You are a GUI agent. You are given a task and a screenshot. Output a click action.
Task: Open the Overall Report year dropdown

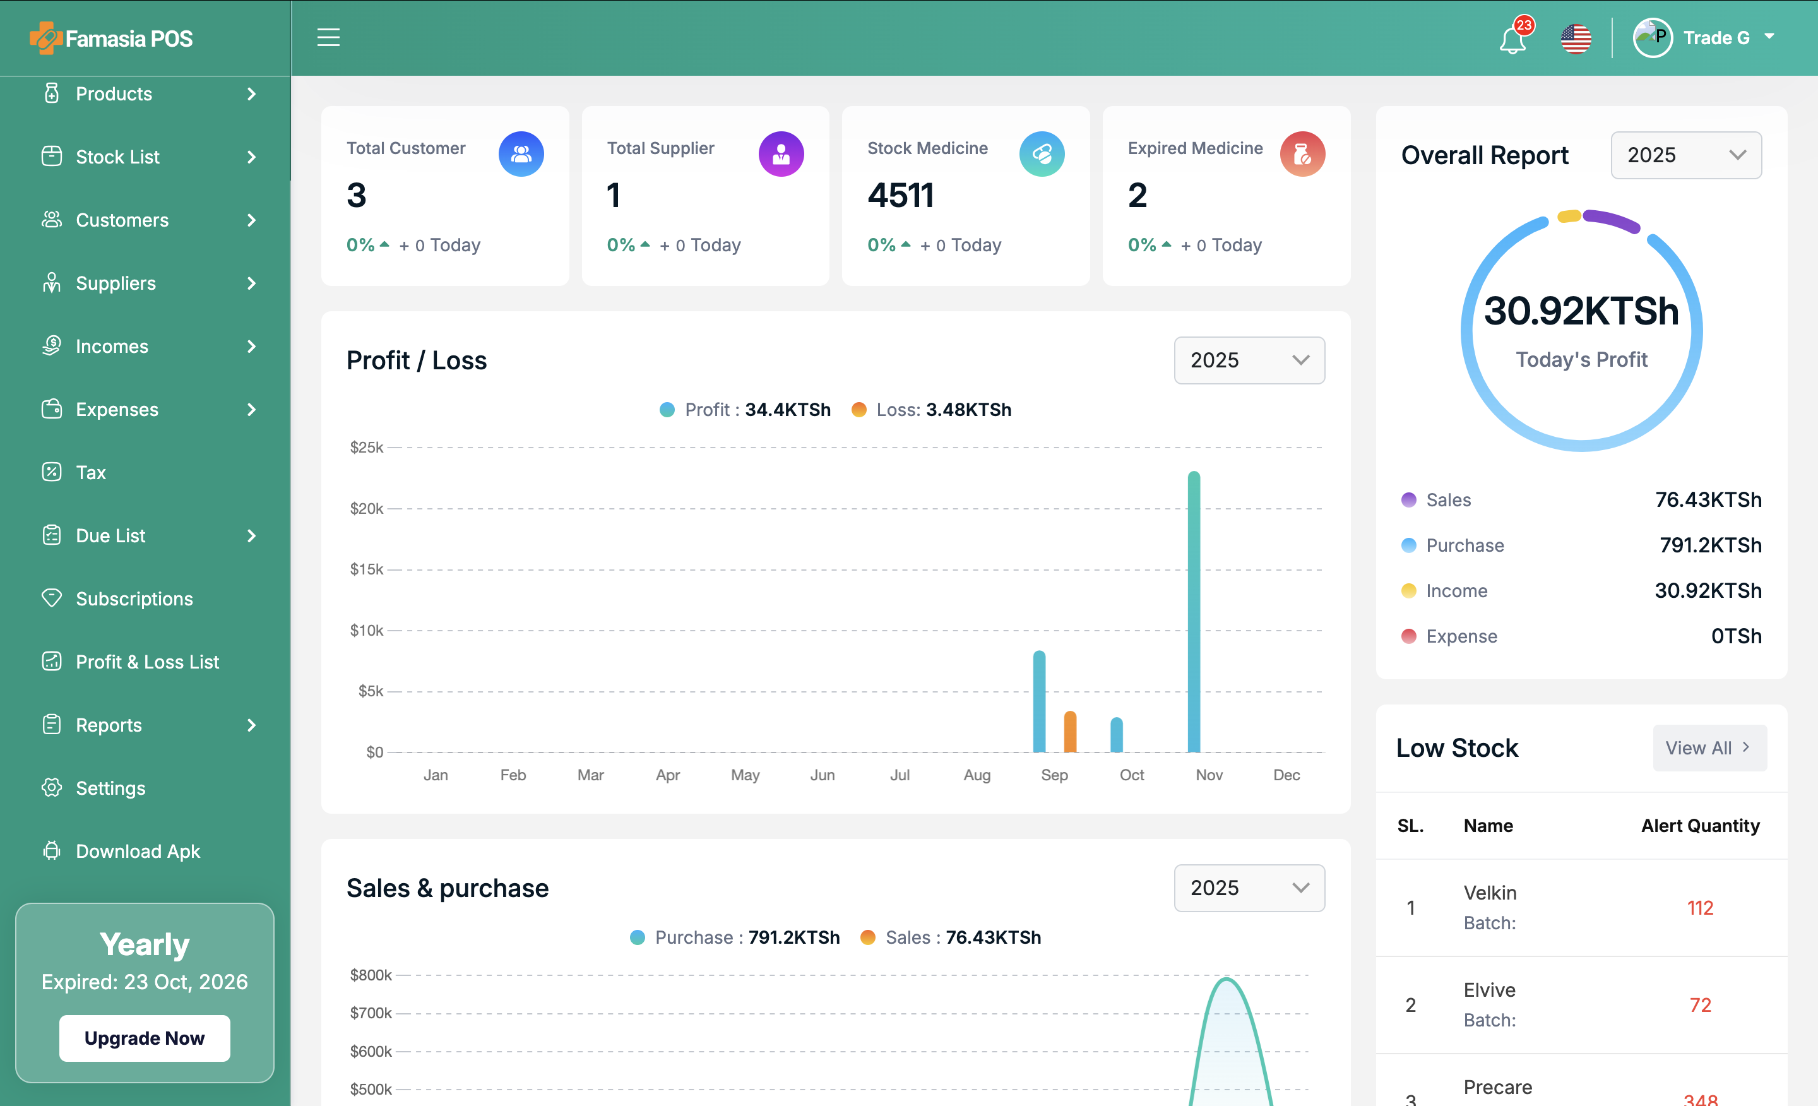(1685, 155)
